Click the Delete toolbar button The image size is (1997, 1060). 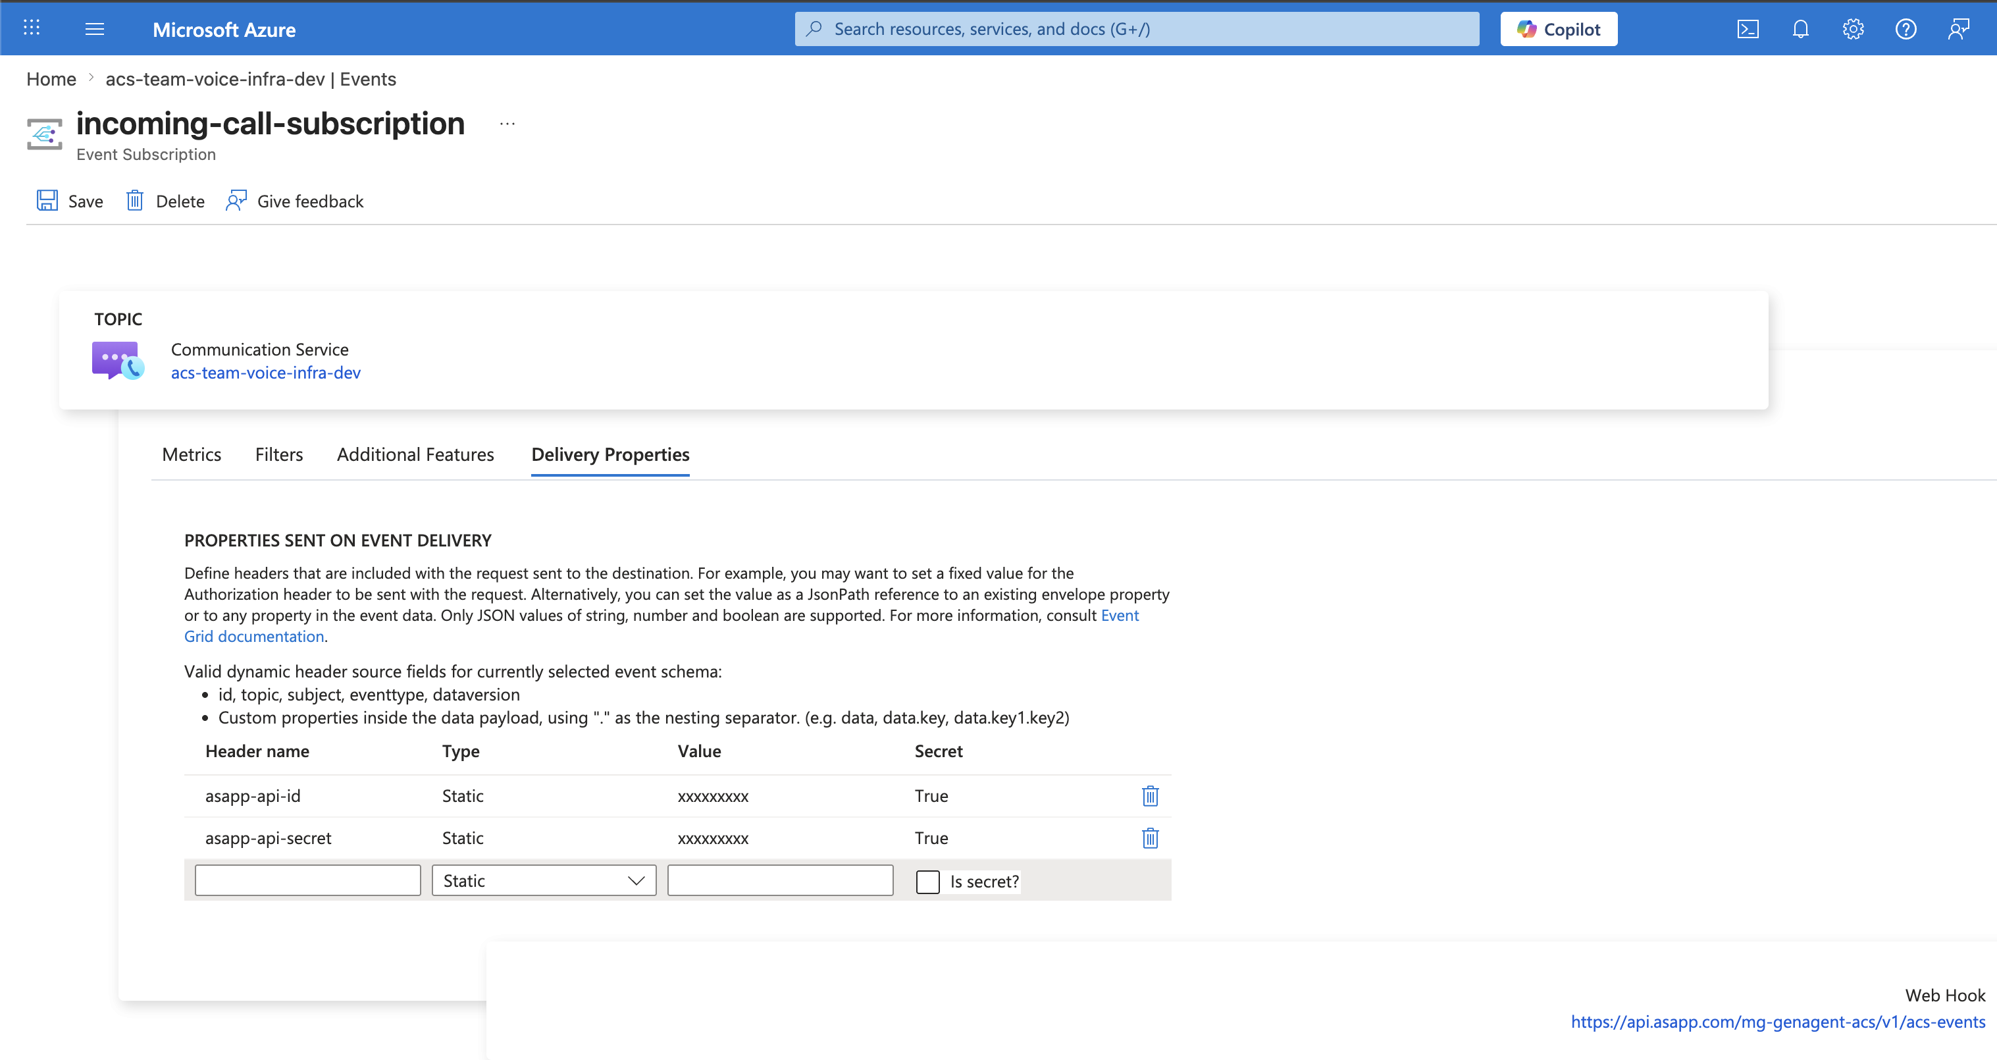click(165, 201)
